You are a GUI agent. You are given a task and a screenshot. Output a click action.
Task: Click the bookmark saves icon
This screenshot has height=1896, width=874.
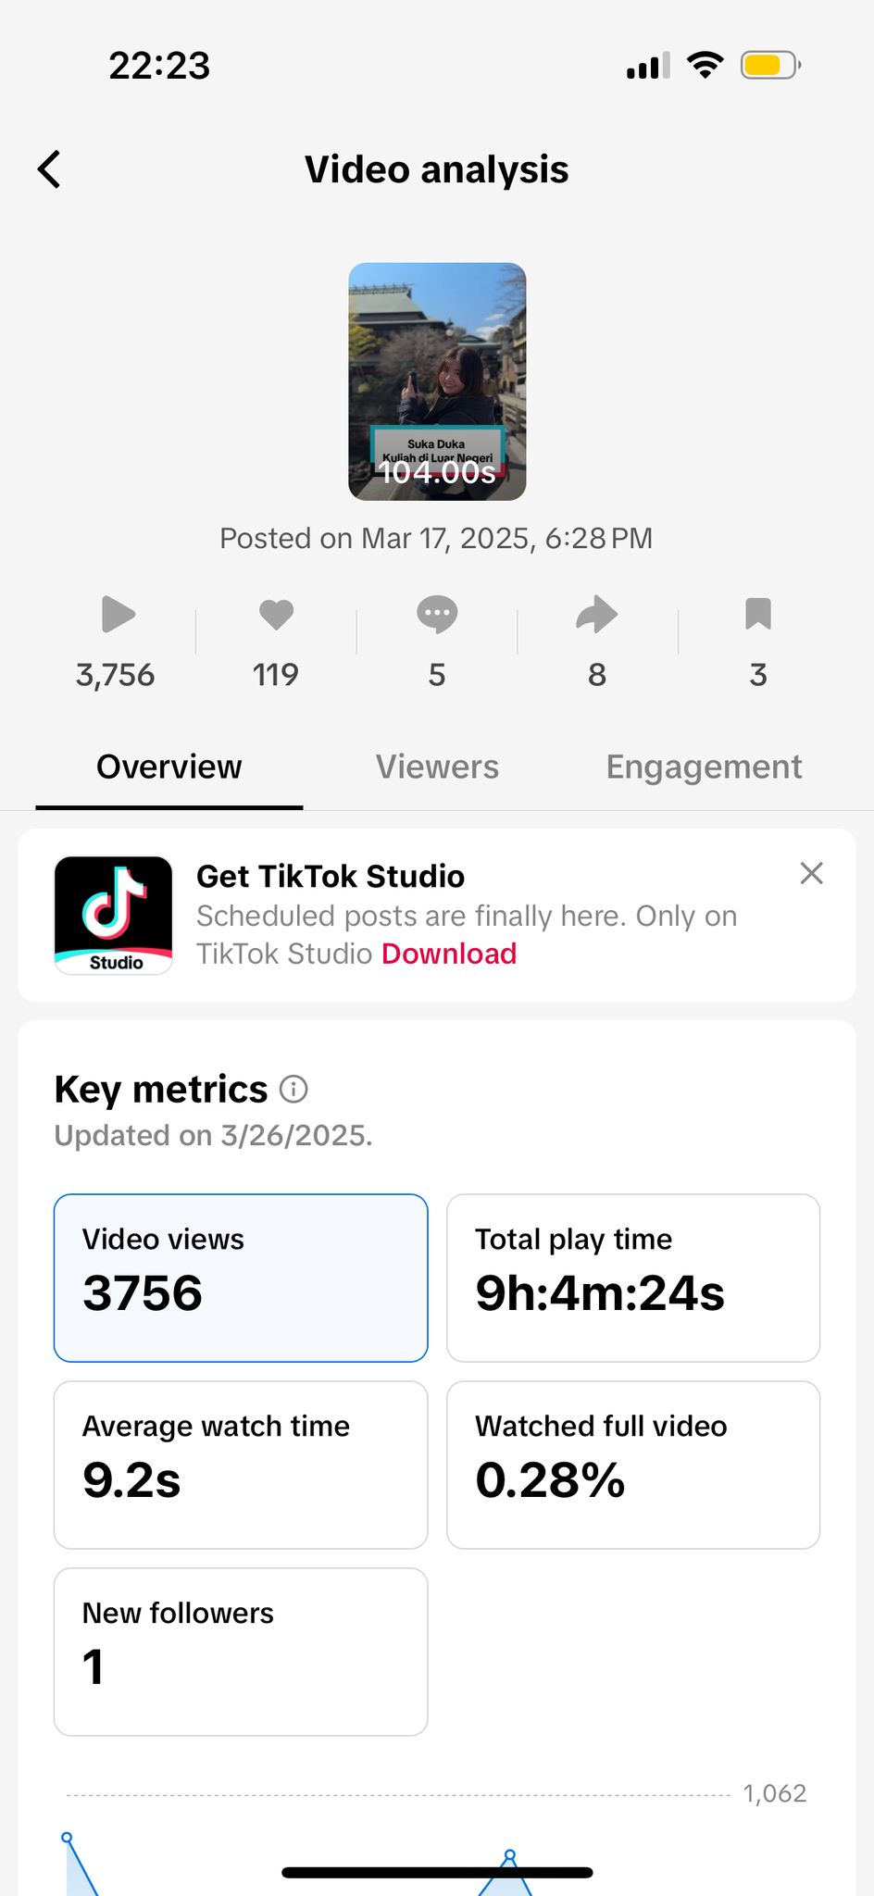(x=758, y=614)
